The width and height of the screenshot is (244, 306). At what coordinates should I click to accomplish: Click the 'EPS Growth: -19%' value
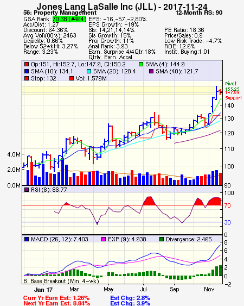click(113, 24)
